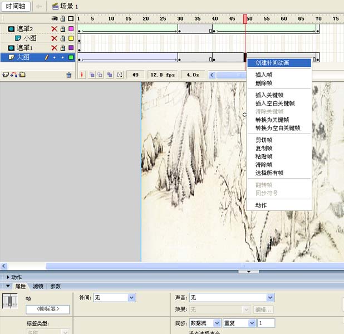Click the delete layer trash icon
Viewport: 344px width, 334px height.
pos(69,75)
